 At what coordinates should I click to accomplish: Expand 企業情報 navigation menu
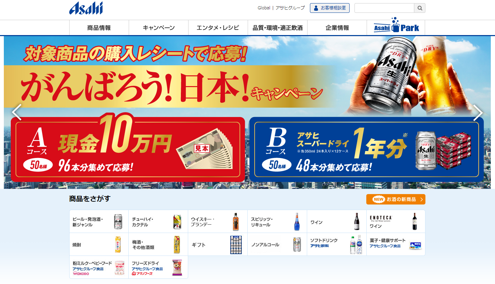[337, 28]
